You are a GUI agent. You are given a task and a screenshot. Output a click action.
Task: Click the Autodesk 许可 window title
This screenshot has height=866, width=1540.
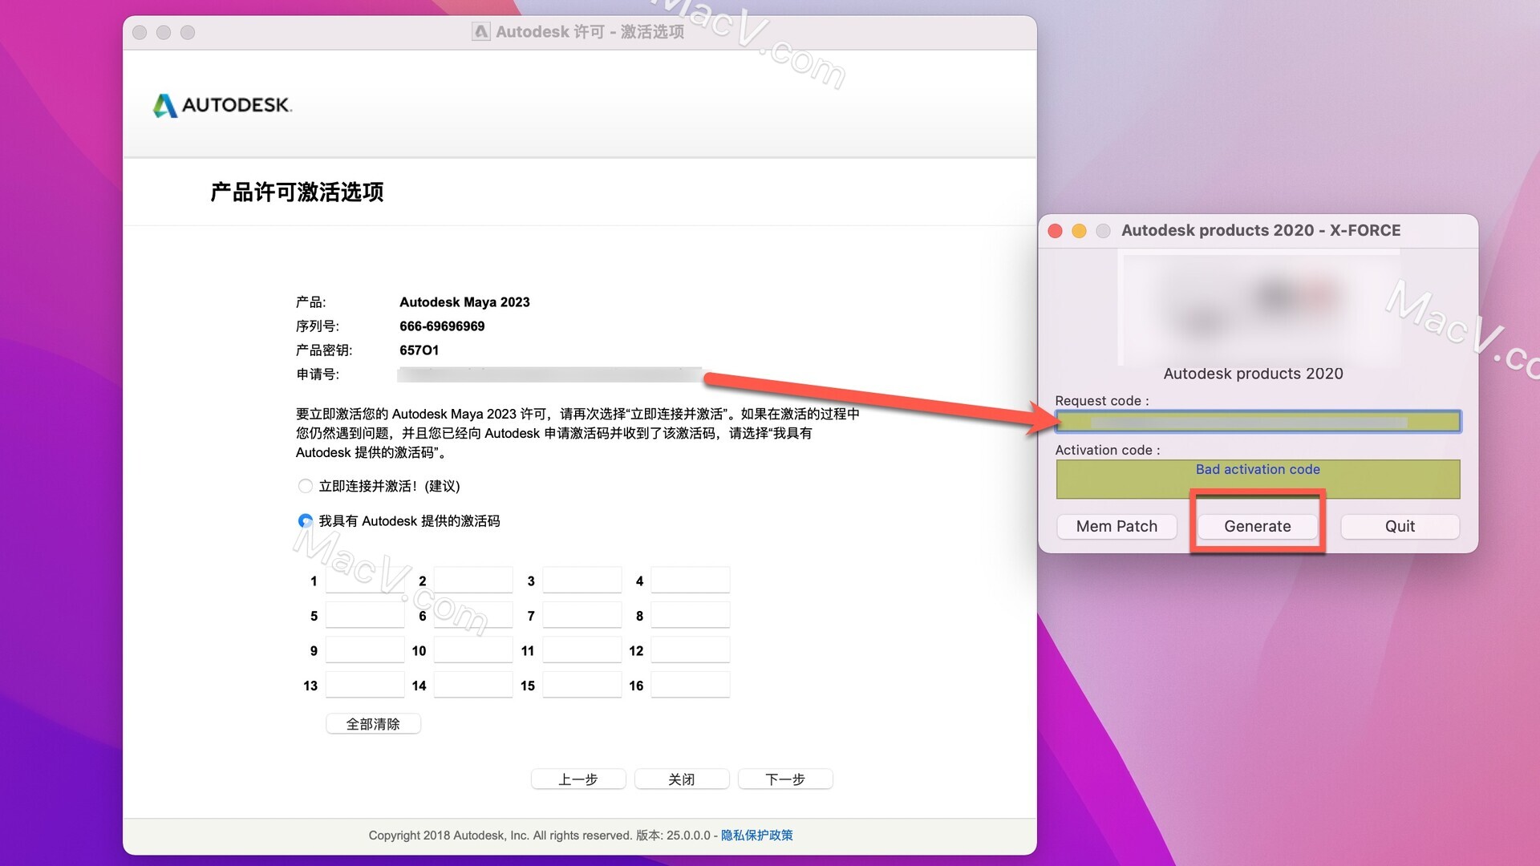[x=590, y=32]
